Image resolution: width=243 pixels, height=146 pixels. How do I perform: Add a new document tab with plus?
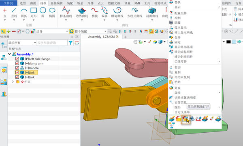pos(125,37)
